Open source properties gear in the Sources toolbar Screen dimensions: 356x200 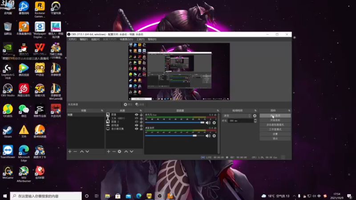point(119,152)
